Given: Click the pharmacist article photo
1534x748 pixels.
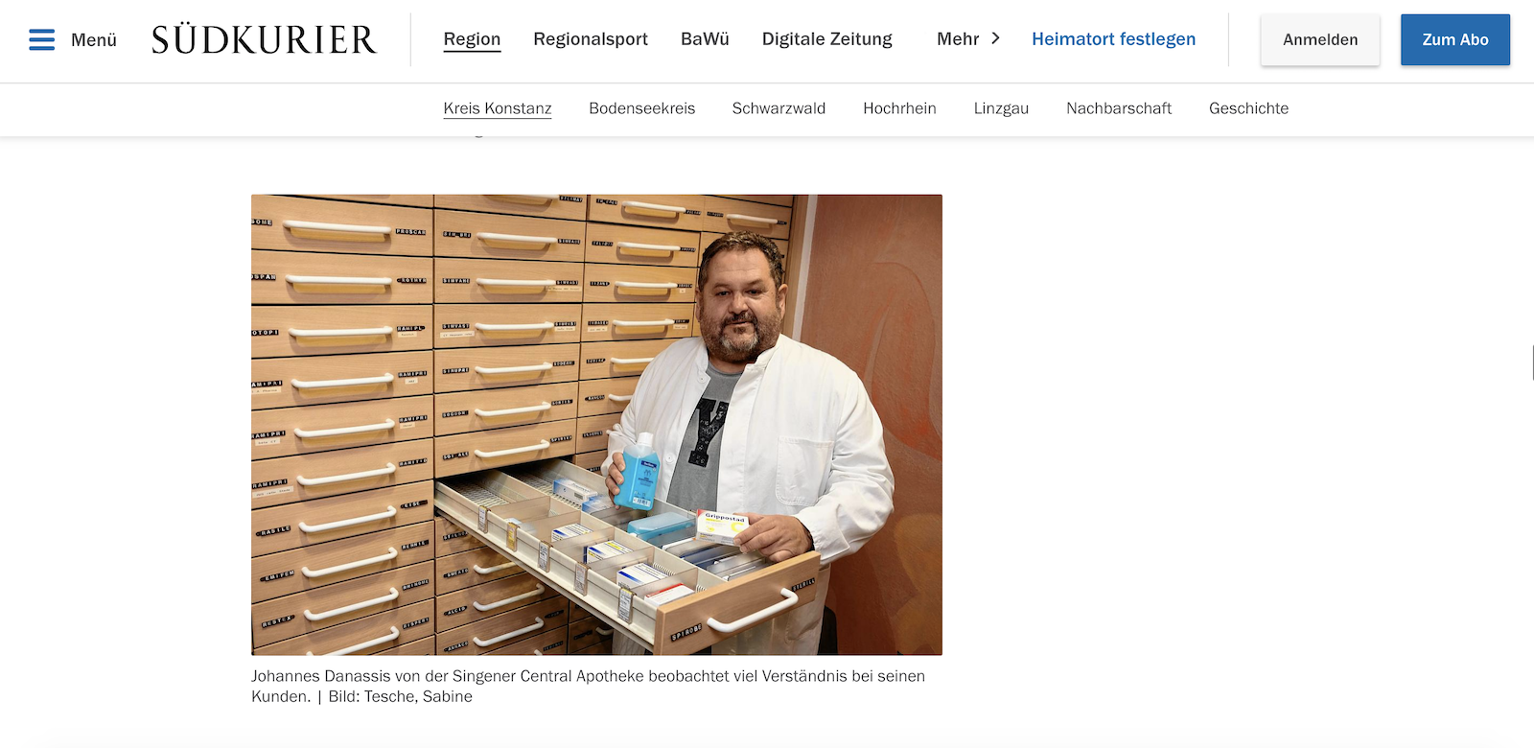Looking at the screenshot, I should pos(596,425).
